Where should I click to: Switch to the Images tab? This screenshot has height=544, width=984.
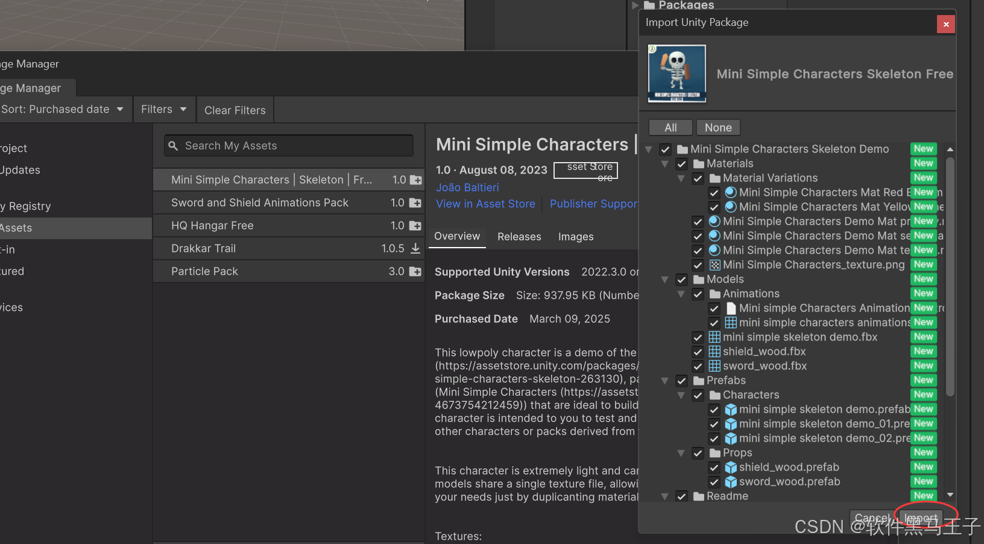point(576,237)
